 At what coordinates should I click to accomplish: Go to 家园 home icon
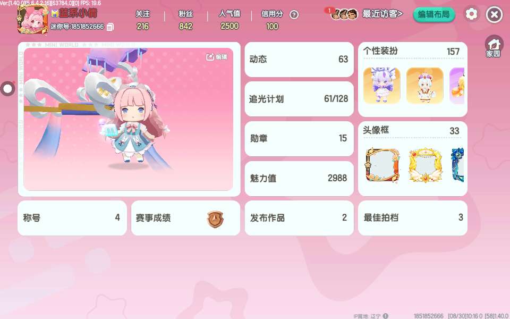tap(494, 46)
